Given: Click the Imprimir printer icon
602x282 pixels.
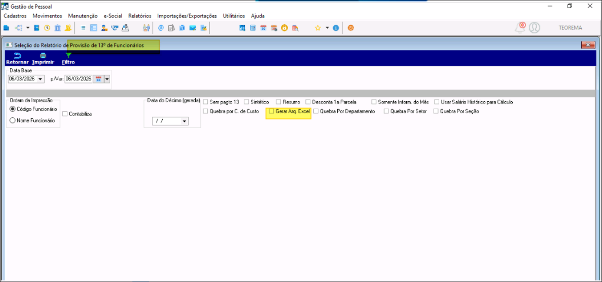Looking at the screenshot, I should (43, 56).
